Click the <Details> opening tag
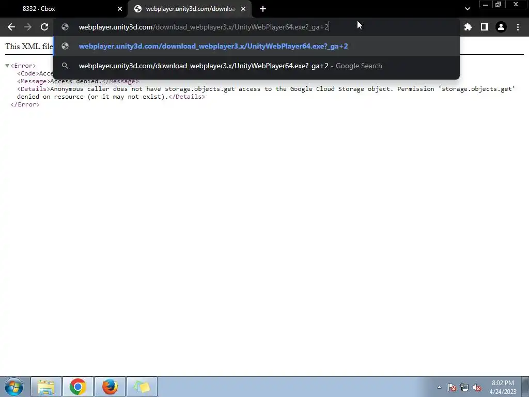529x397 pixels. click(34, 89)
